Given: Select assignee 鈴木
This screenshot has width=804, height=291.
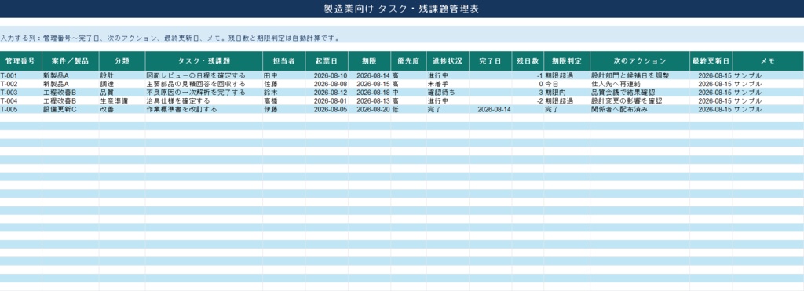Looking at the screenshot, I should point(284,93).
